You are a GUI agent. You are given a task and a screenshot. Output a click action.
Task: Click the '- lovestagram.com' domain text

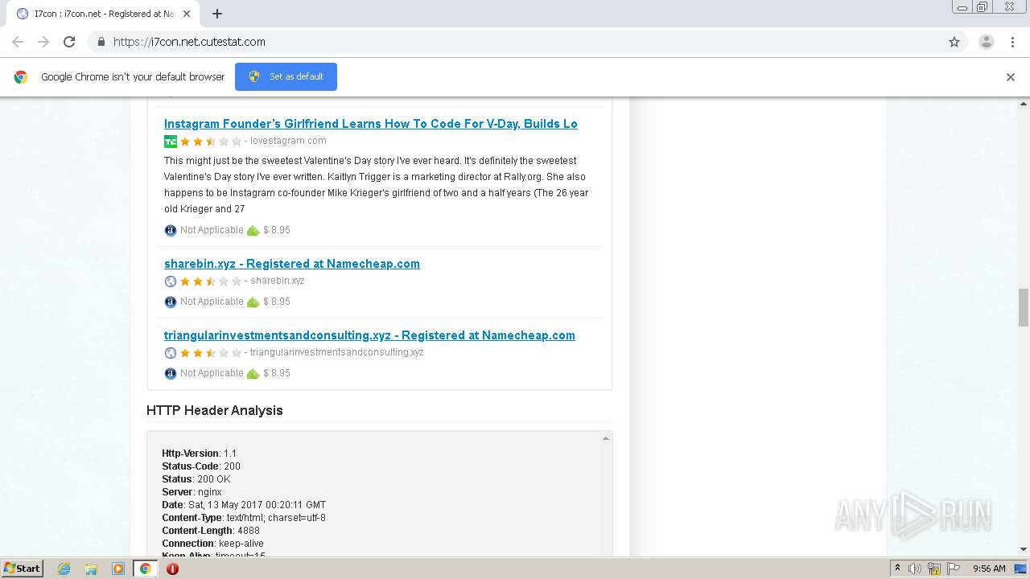(286, 141)
